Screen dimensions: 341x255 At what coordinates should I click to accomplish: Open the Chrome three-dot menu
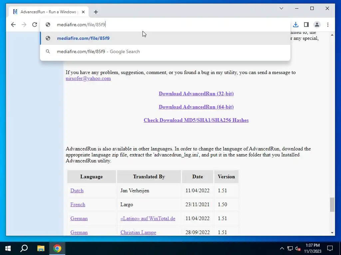point(328,25)
